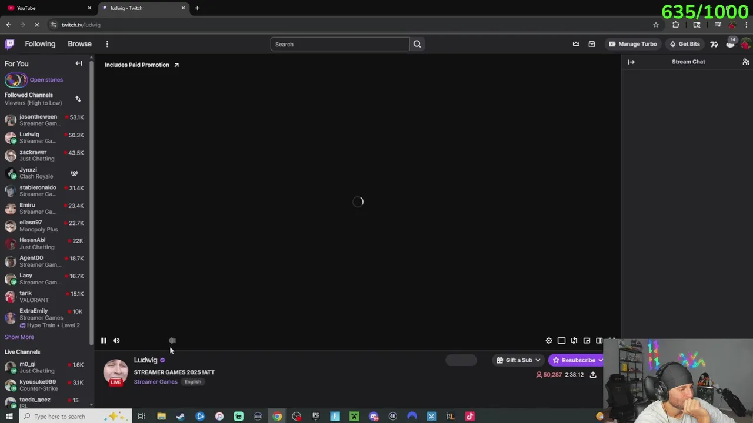Click the search magnifier button
This screenshot has width=753, height=423.
point(417,44)
